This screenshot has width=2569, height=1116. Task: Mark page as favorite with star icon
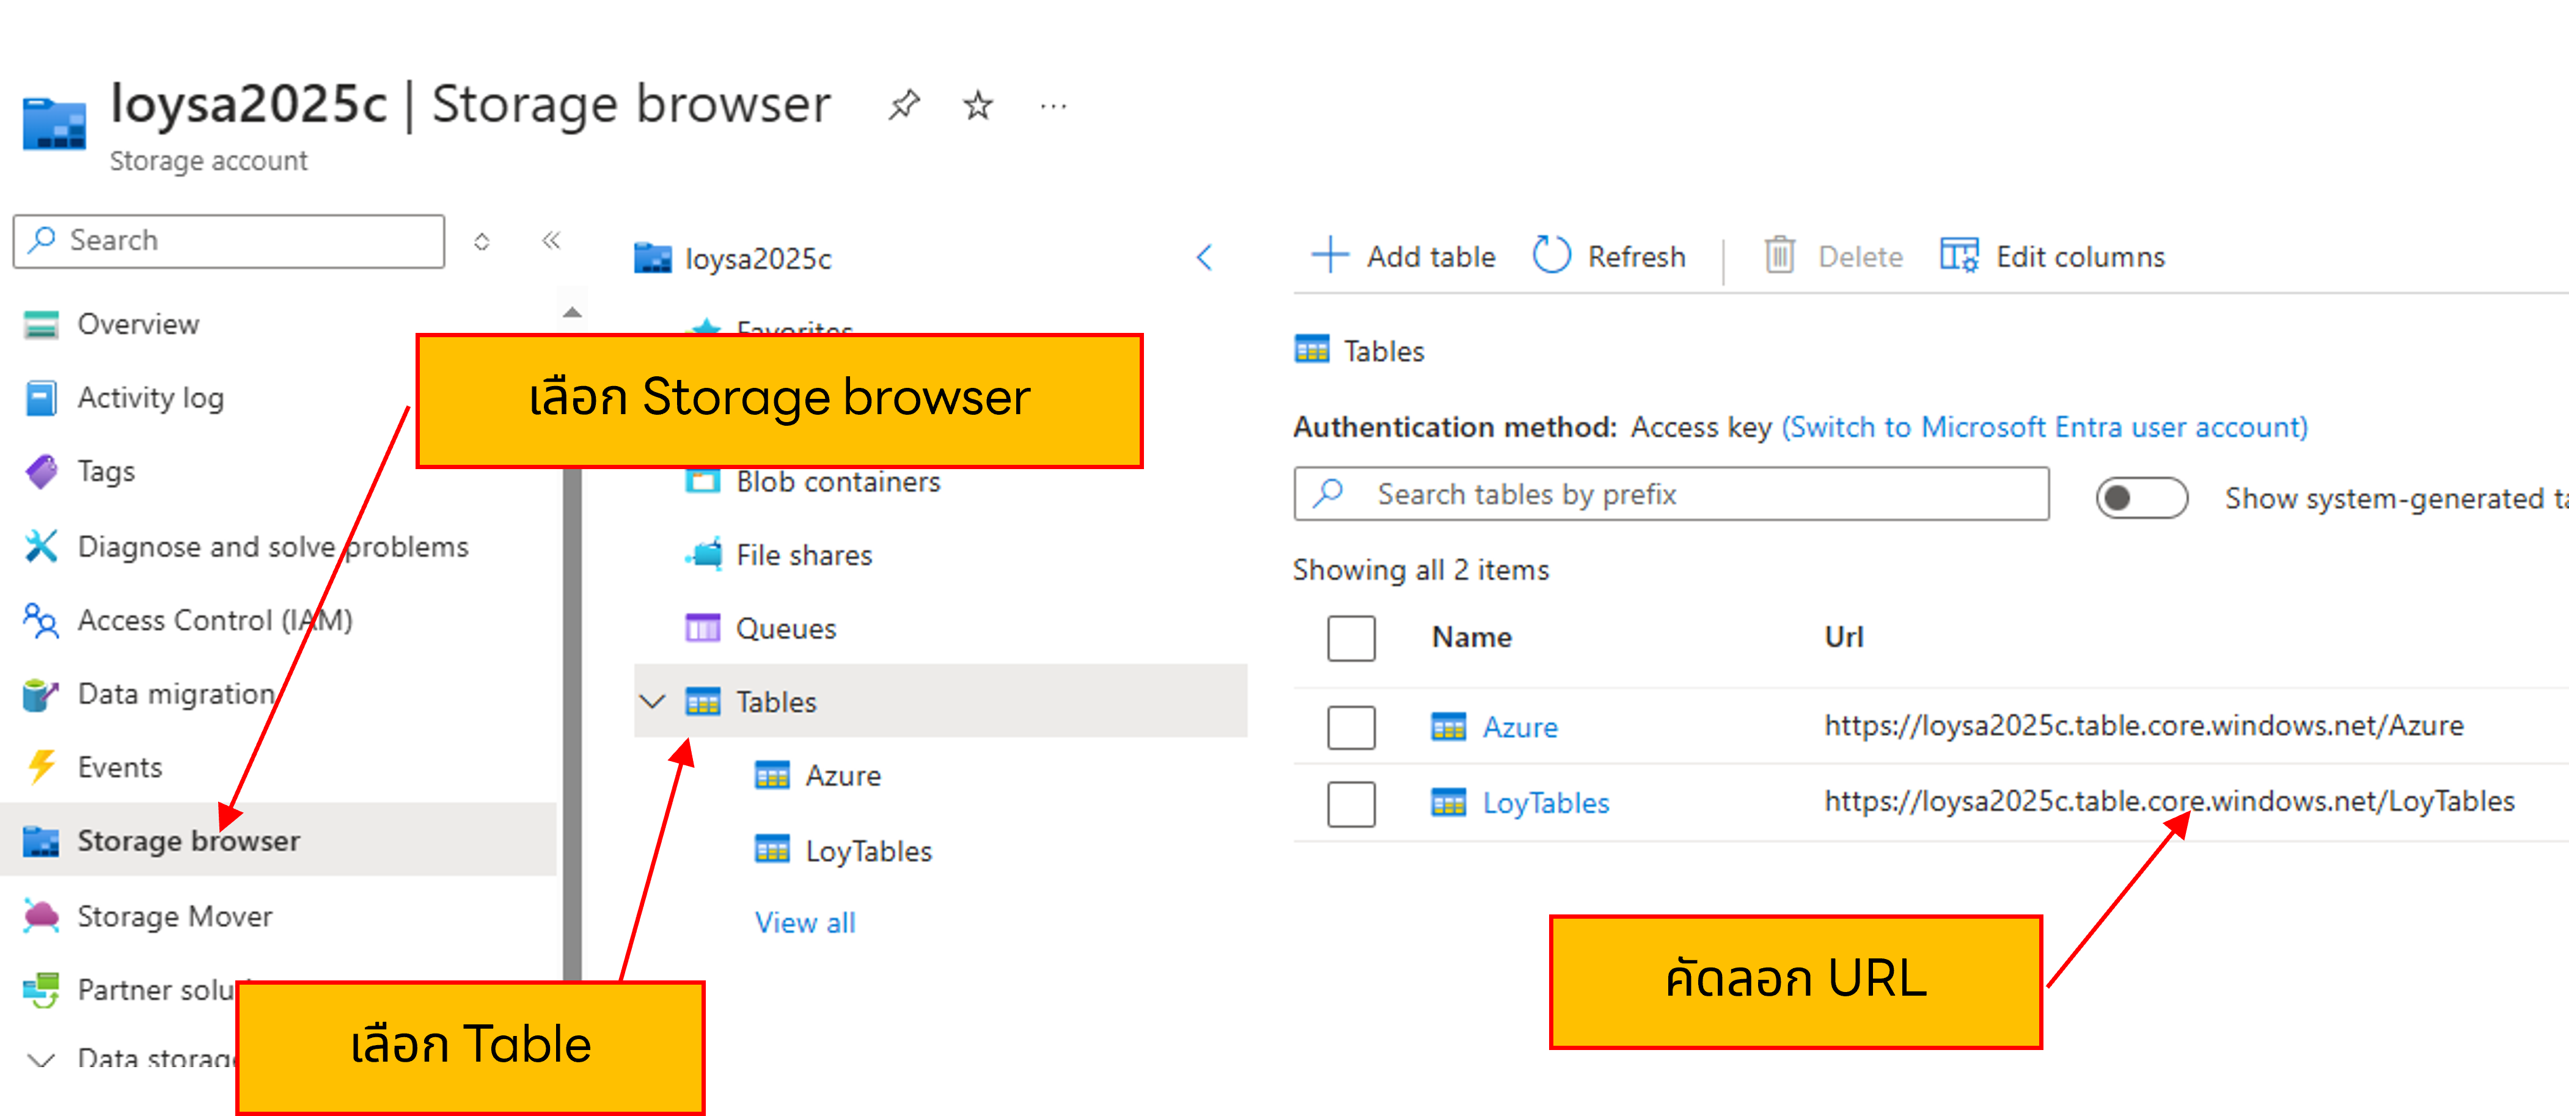tap(977, 104)
